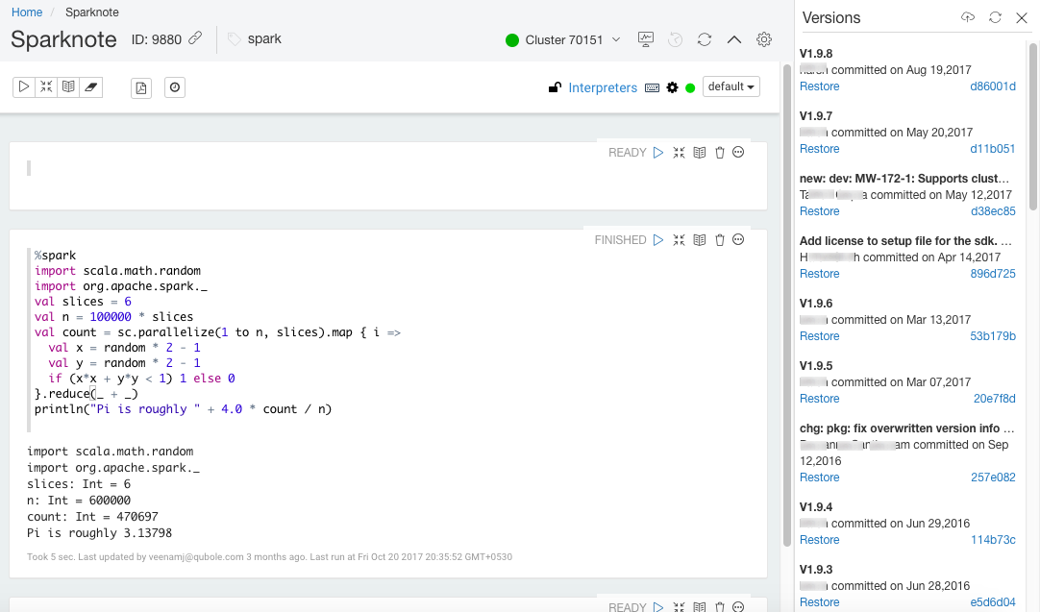This screenshot has height=612, width=1040.
Task: Click the notebook area vertical scrollbar
Action: point(787,305)
